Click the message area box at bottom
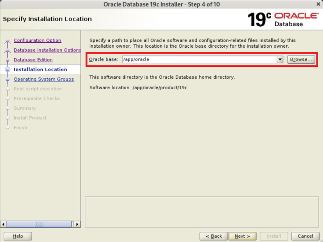323x242 pixels. [201, 212]
